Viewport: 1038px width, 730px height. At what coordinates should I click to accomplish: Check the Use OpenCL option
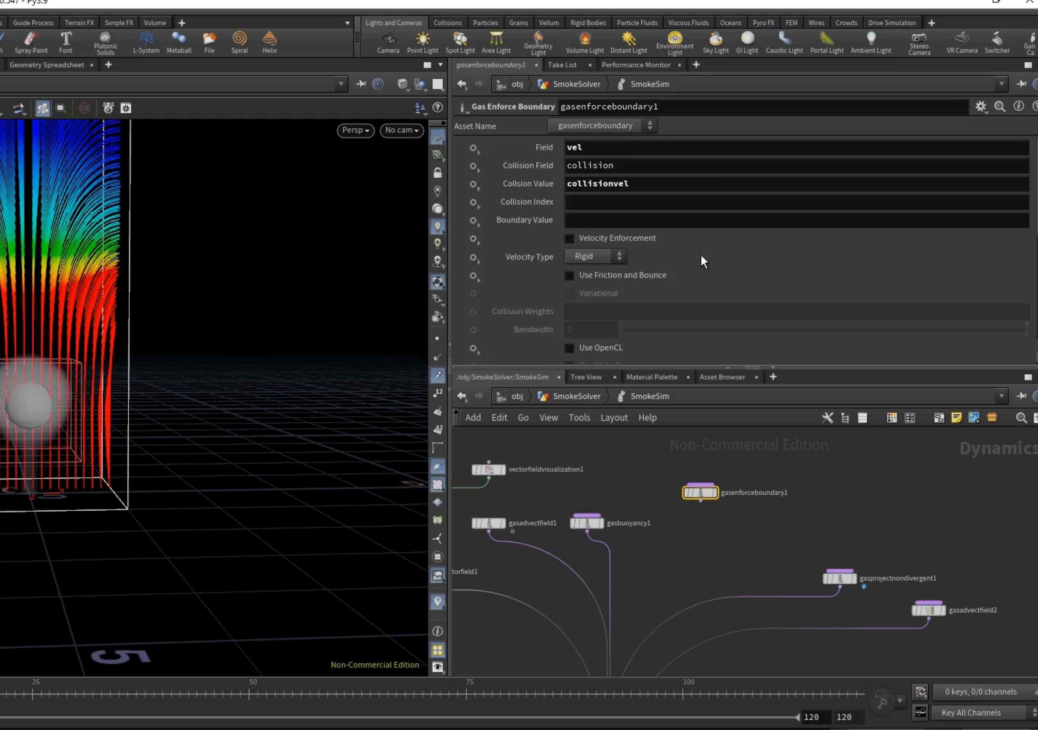[x=570, y=348]
